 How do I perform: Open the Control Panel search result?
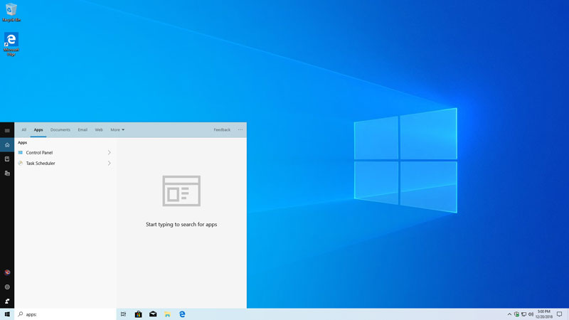point(40,153)
